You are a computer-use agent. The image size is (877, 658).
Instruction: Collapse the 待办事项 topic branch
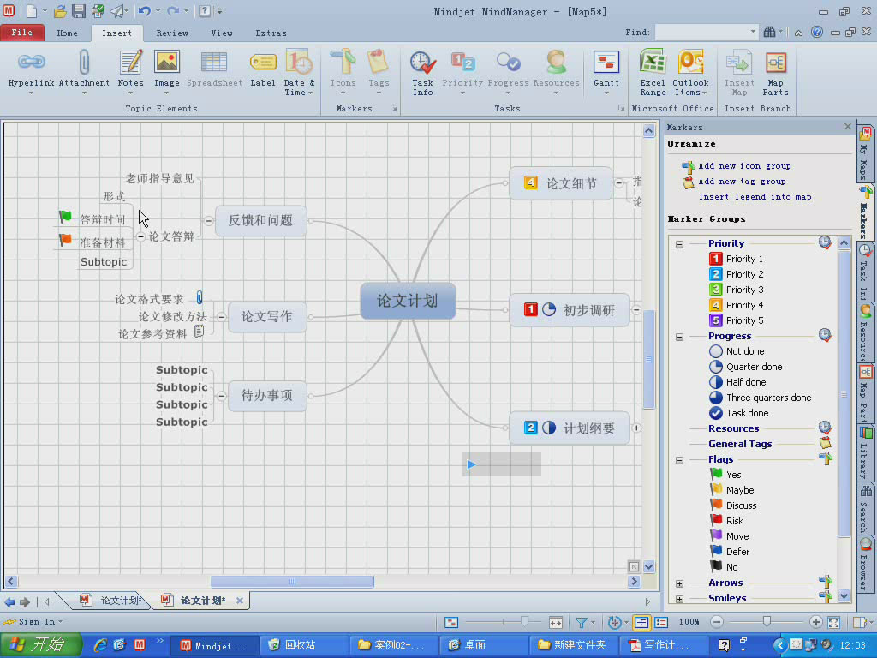tap(222, 396)
